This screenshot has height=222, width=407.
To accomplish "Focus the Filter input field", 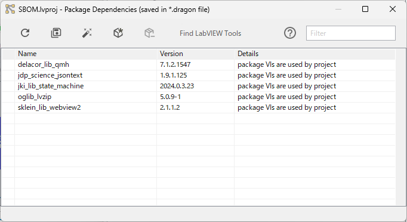I will click(351, 33).
